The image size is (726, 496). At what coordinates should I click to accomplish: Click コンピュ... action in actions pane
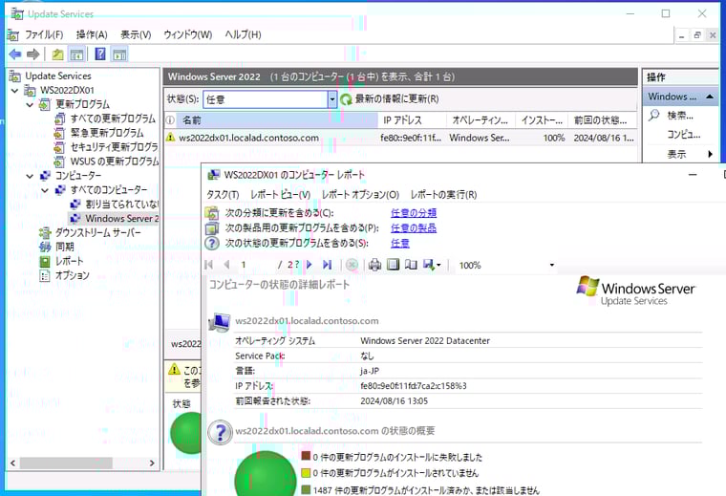coord(683,135)
